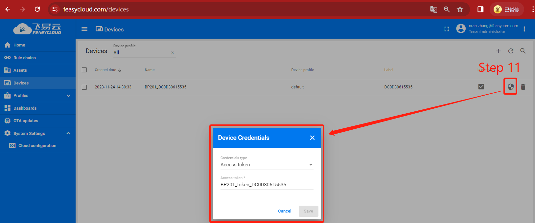Toggle fullscreen mode icon
Screen dimensions: 535x223
[x=447, y=29]
